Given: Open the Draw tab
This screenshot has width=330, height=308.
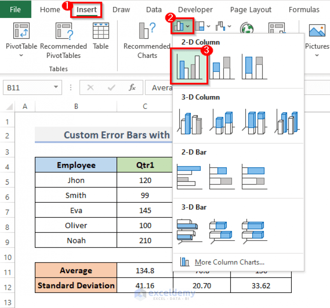Looking at the screenshot, I should [121, 10].
